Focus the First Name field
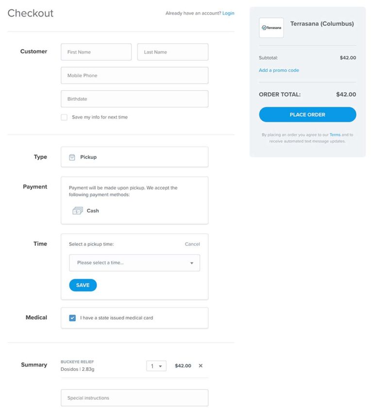 96,52
